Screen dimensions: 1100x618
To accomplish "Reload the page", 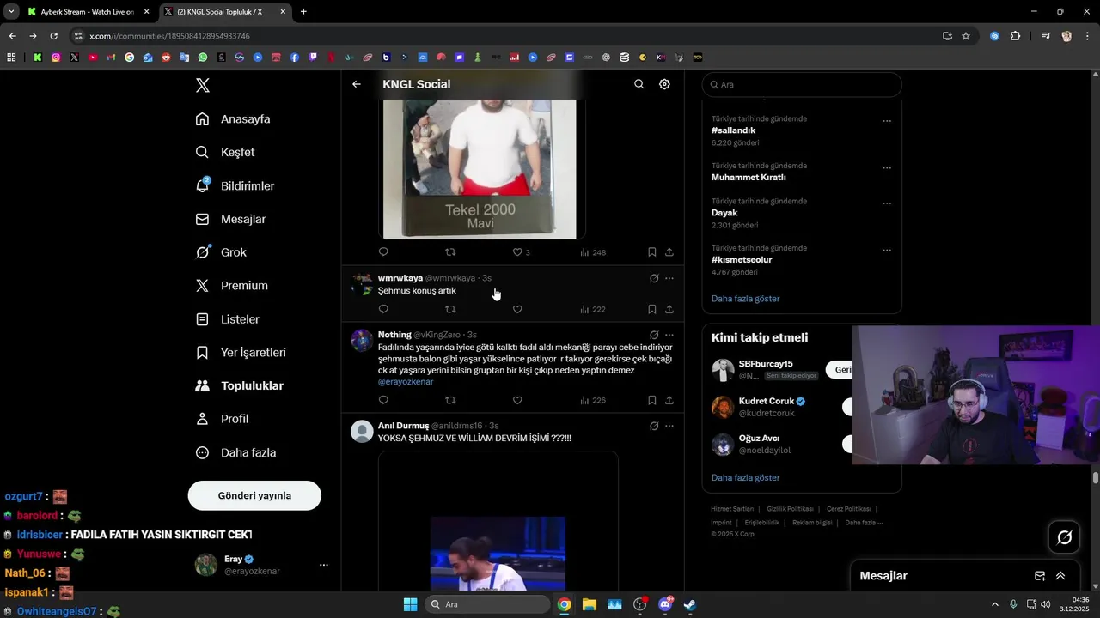I will click(x=53, y=36).
